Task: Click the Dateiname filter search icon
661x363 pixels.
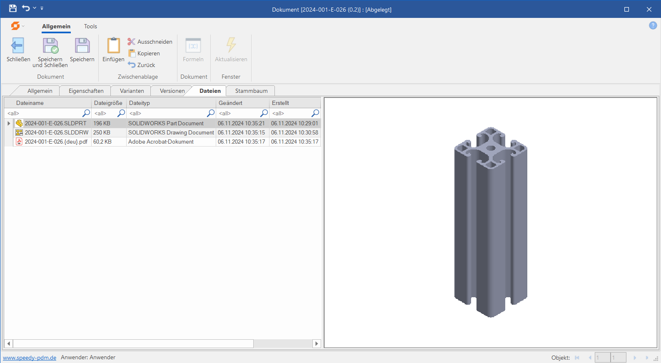Action: (86, 113)
